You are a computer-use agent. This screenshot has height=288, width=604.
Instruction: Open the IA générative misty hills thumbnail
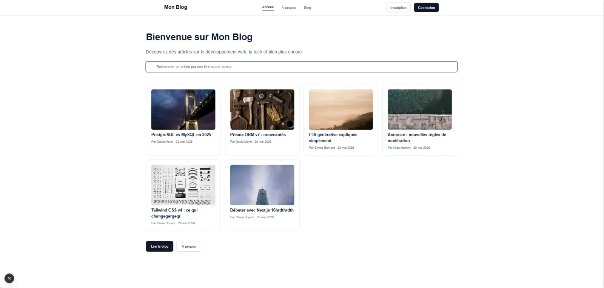(x=341, y=109)
